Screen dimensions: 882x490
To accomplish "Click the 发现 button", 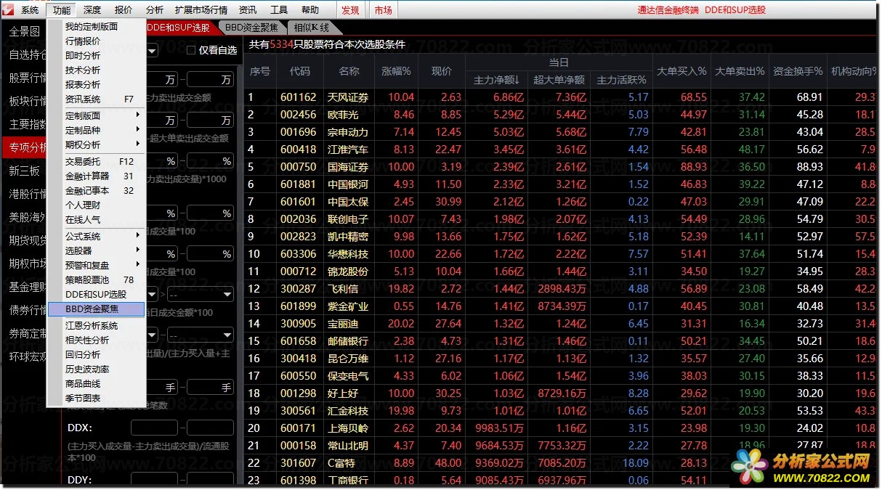I will pos(350,9).
